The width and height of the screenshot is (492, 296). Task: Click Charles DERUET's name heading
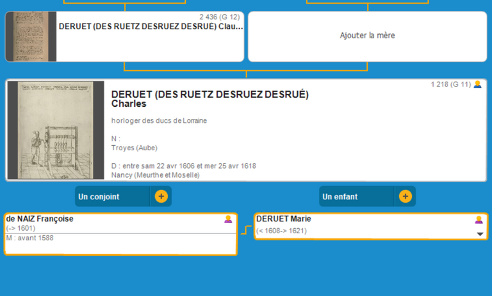pyautogui.click(x=209, y=99)
